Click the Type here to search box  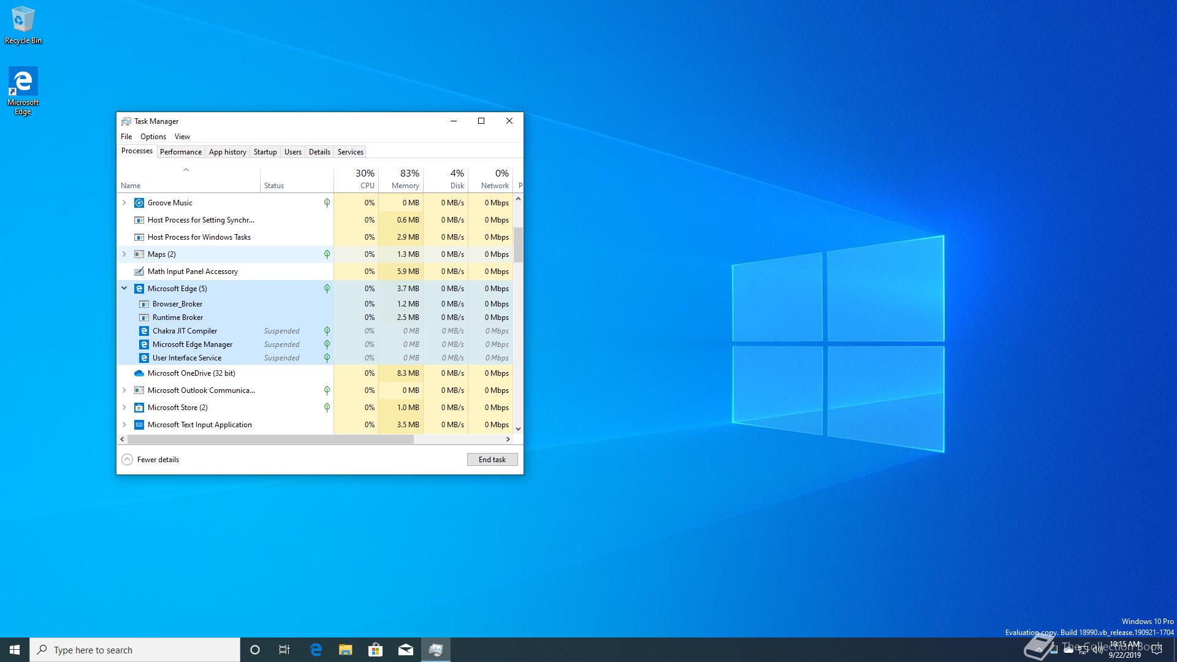point(135,650)
